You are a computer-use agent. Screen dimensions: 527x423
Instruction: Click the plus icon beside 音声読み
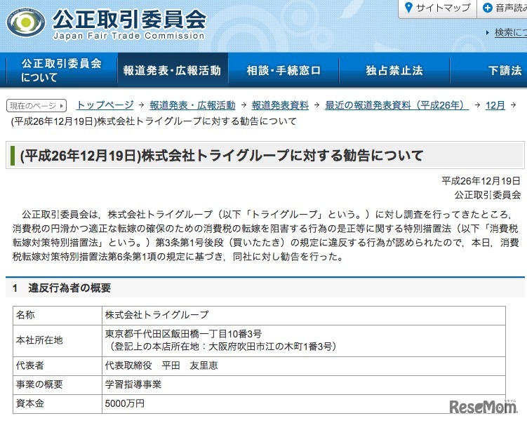pyautogui.click(x=487, y=8)
